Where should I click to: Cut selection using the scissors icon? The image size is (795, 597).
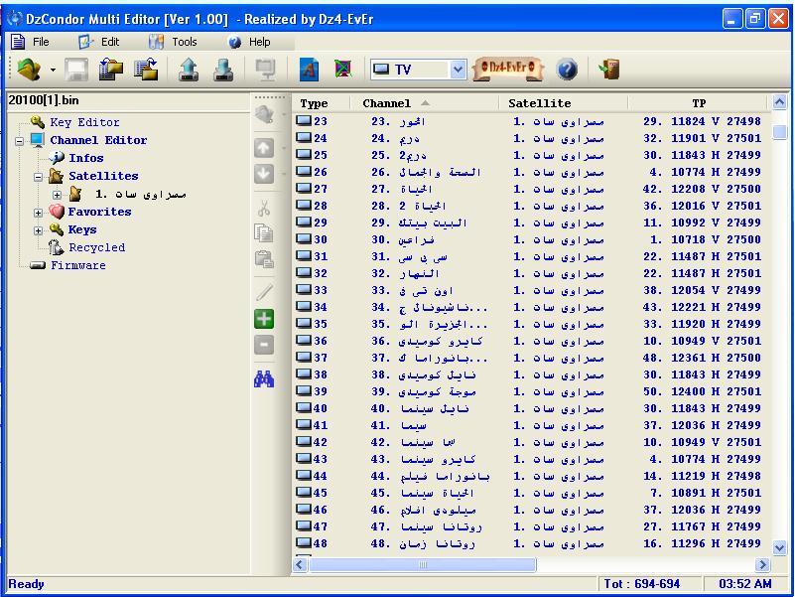[x=264, y=209]
